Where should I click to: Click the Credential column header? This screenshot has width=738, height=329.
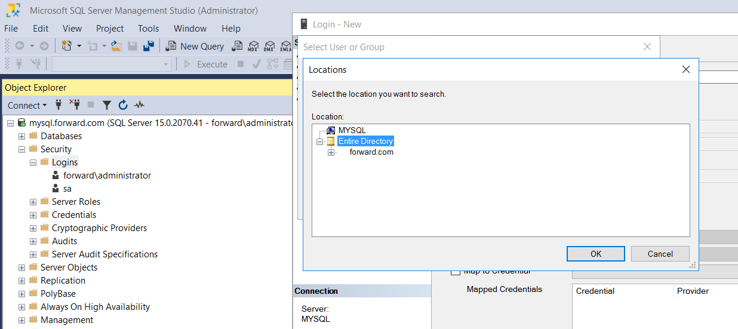(622, 291)
